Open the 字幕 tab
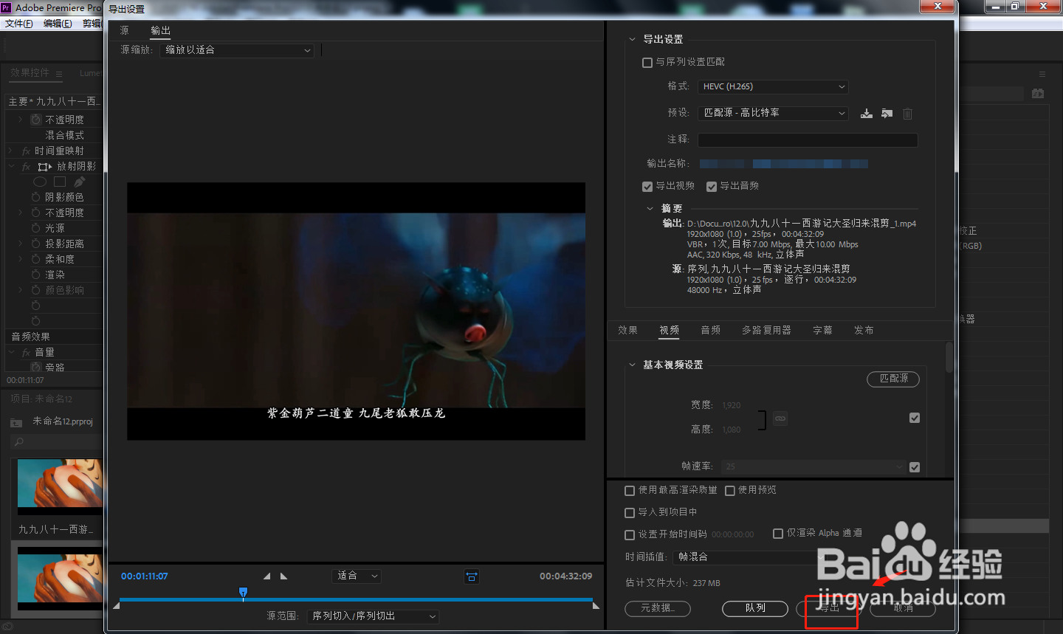 pyautogui.click(x=822, y=331)
